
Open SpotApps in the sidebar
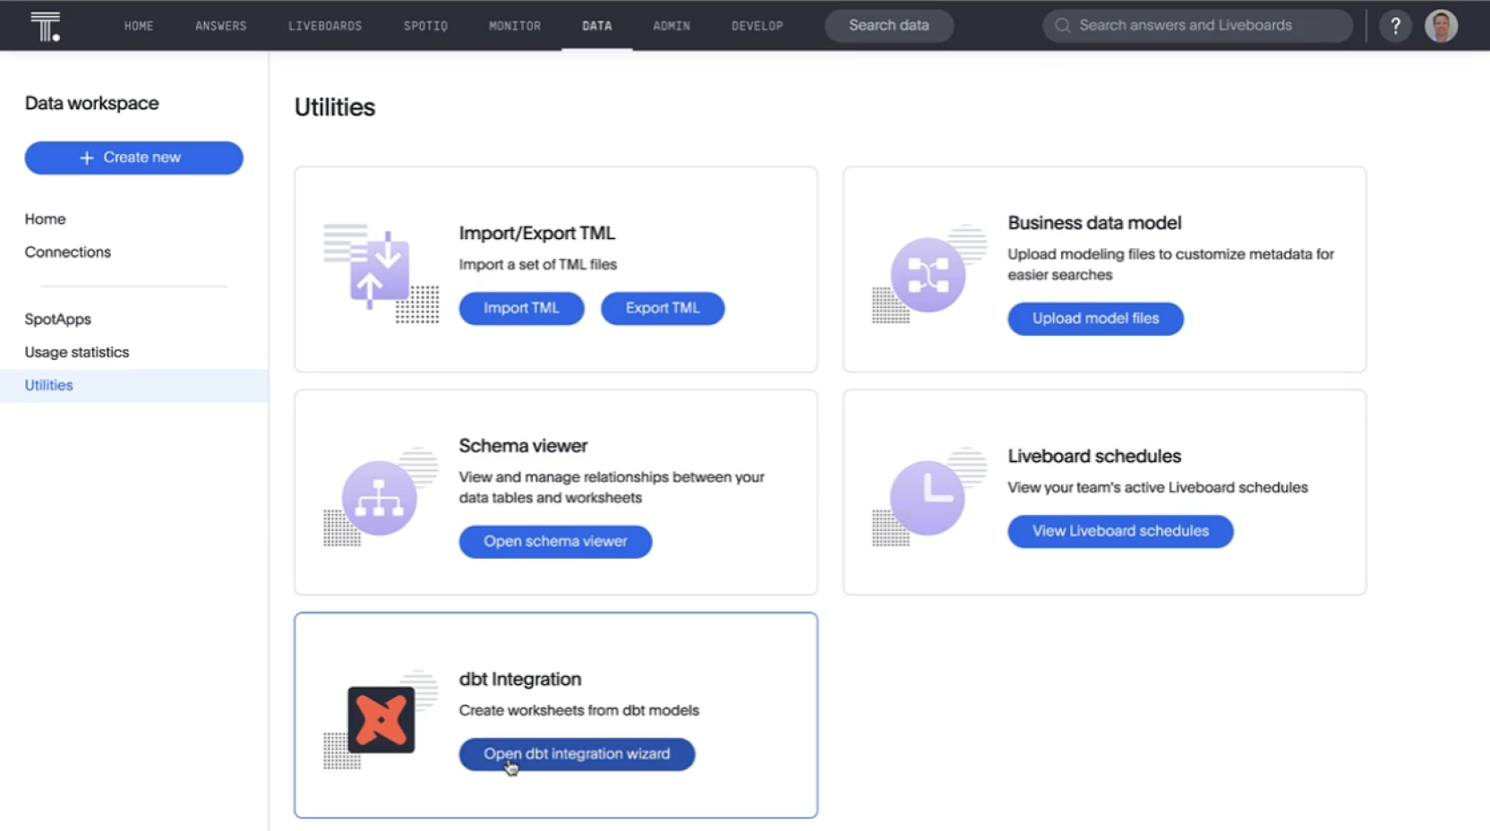(58, 319)
